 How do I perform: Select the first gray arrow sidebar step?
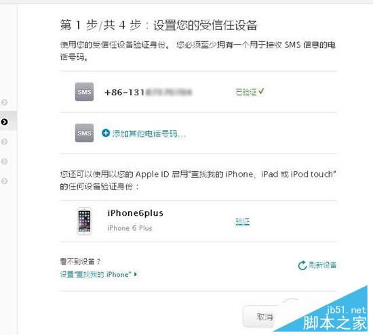tap(4, 102)
